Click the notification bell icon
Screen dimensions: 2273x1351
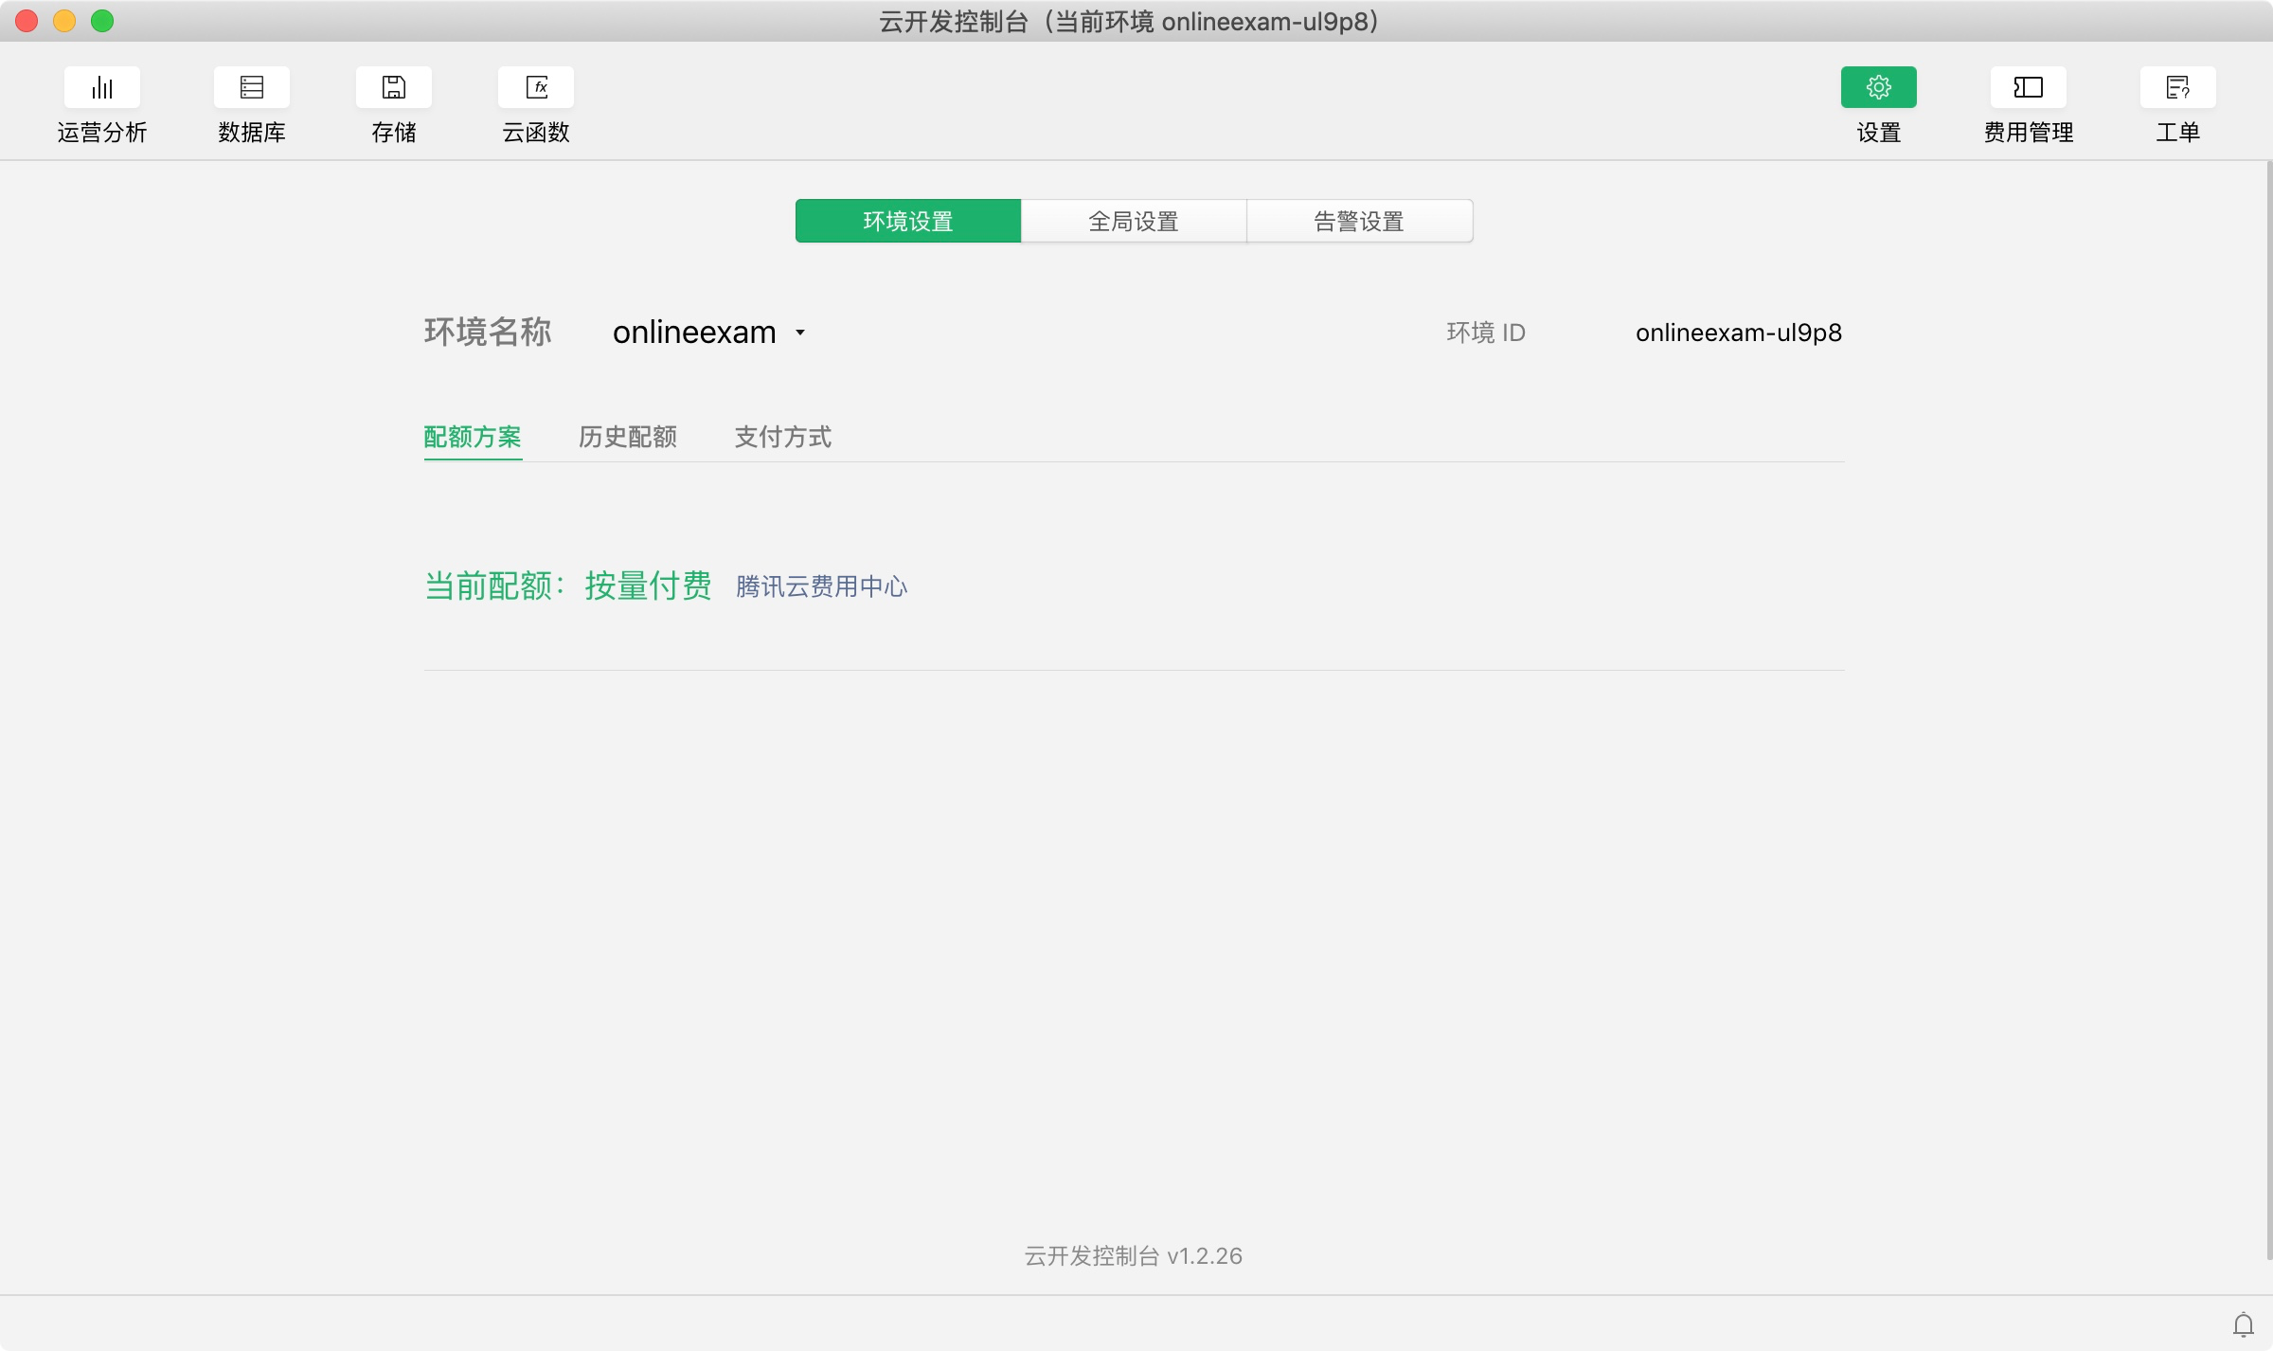click(x=2244, y=1324)
